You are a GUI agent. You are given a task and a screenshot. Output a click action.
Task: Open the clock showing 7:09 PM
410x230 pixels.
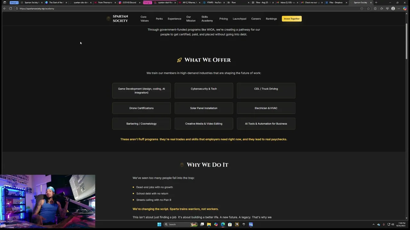click(x=401, y=225)
